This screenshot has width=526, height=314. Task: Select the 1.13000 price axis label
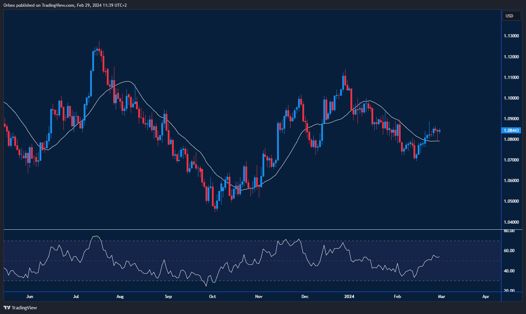[x=511, y=36]
